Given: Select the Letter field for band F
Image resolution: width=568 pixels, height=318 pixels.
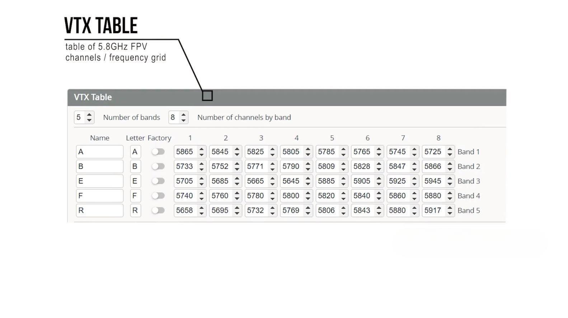Looking at the screenshot, I should 135,196.
